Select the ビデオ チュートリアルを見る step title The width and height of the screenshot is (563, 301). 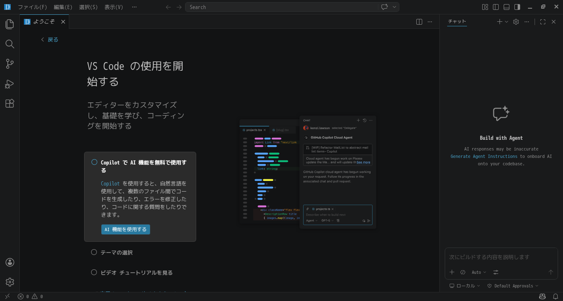pyautogui.click(x=137, y=273)
